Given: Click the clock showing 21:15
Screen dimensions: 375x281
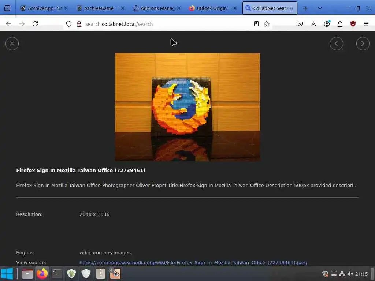Looking at the screenshot, I should 361,274.
